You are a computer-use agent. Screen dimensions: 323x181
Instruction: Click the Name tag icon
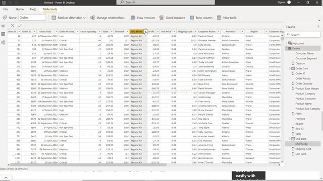5,18
